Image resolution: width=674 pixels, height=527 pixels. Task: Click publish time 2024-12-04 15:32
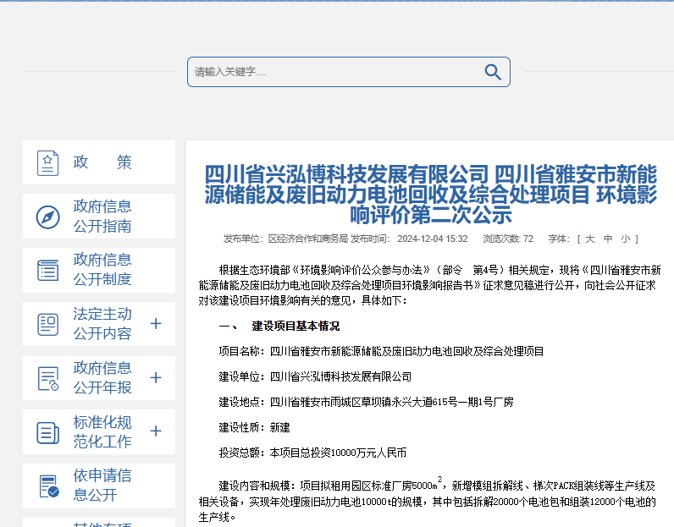(432, 239)
